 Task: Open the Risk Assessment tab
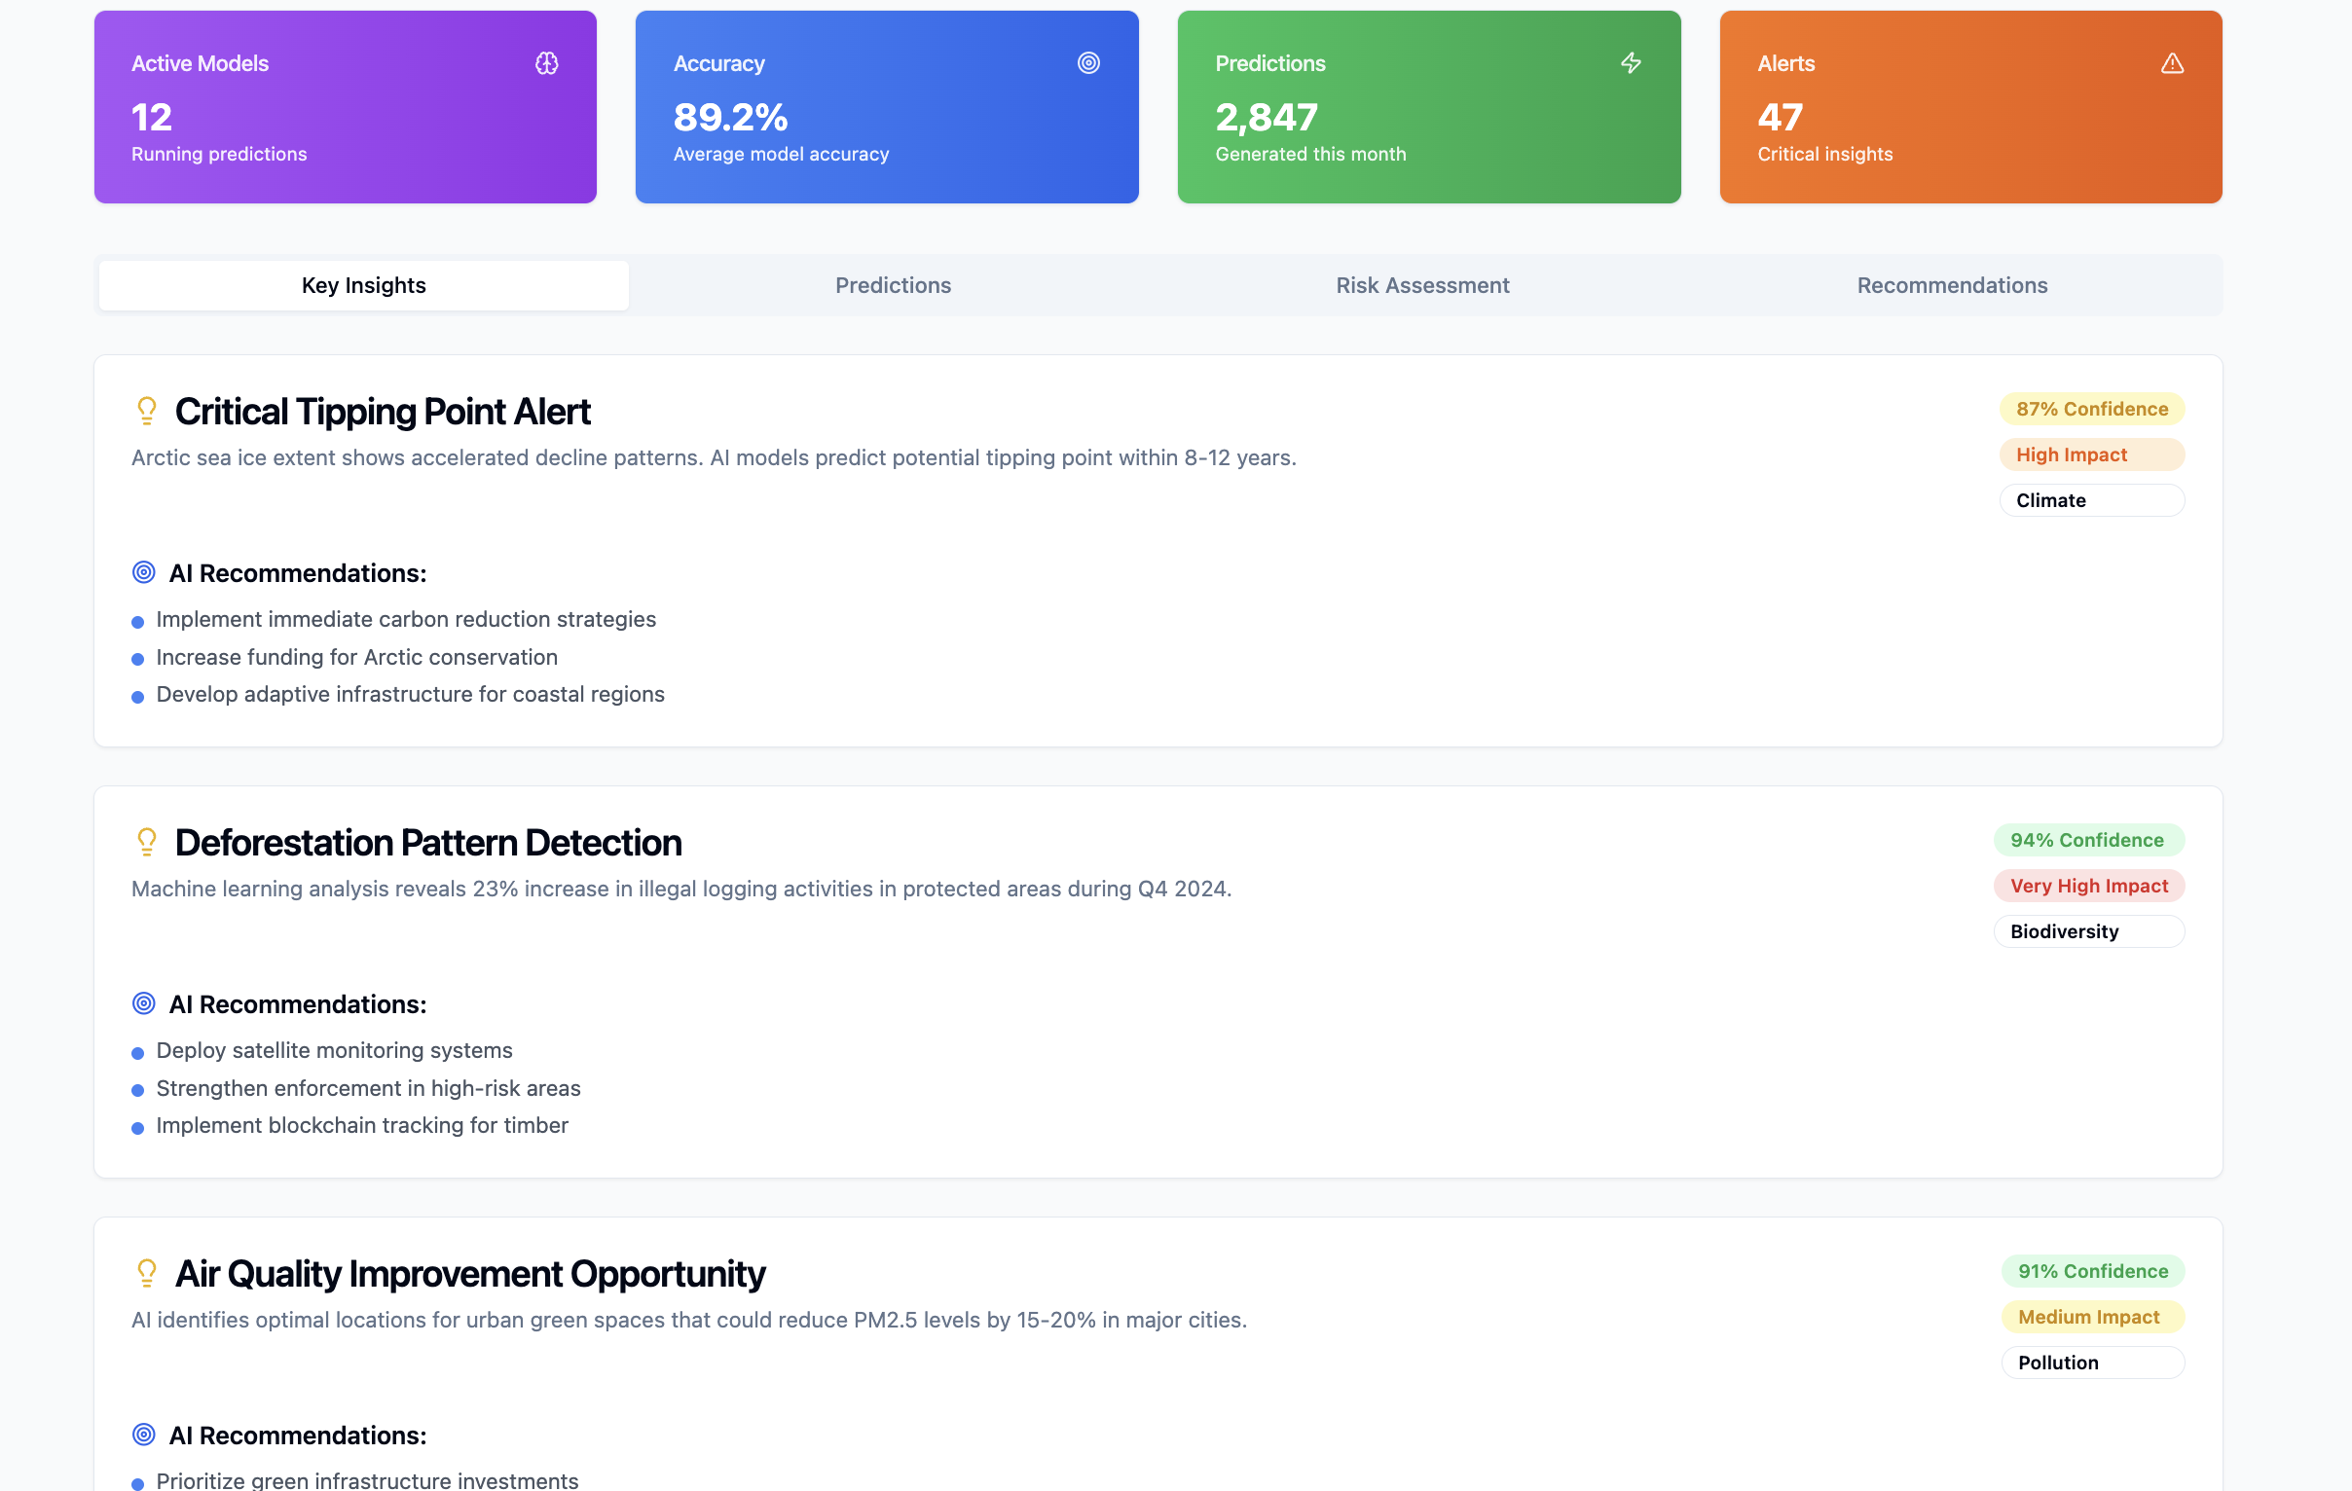coord(1422,285)
